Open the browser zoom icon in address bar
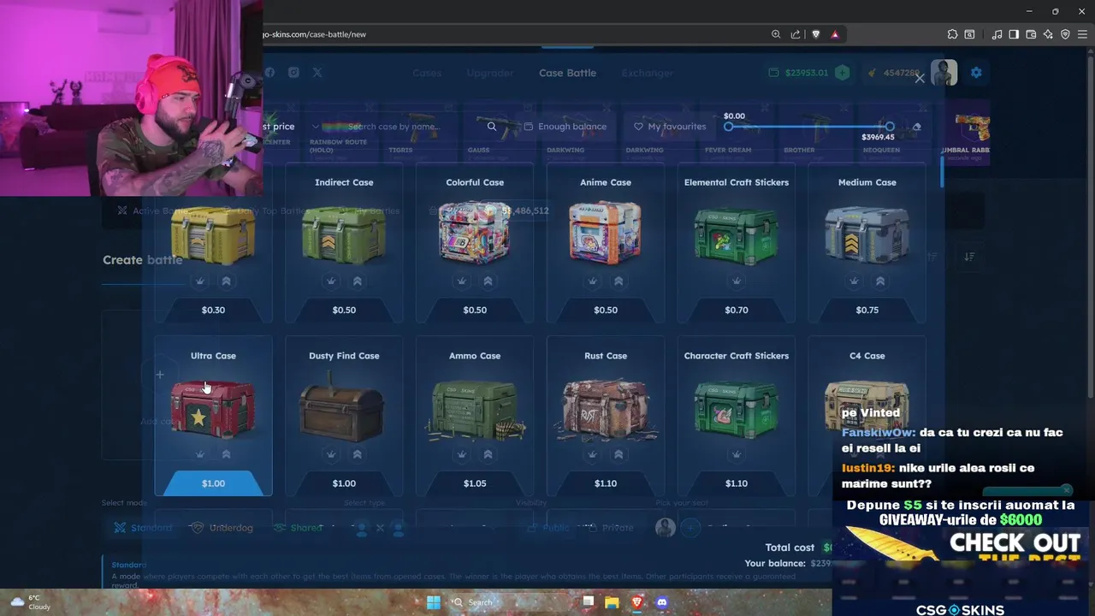The image size is (1095, 616). [x=776, y=34]
